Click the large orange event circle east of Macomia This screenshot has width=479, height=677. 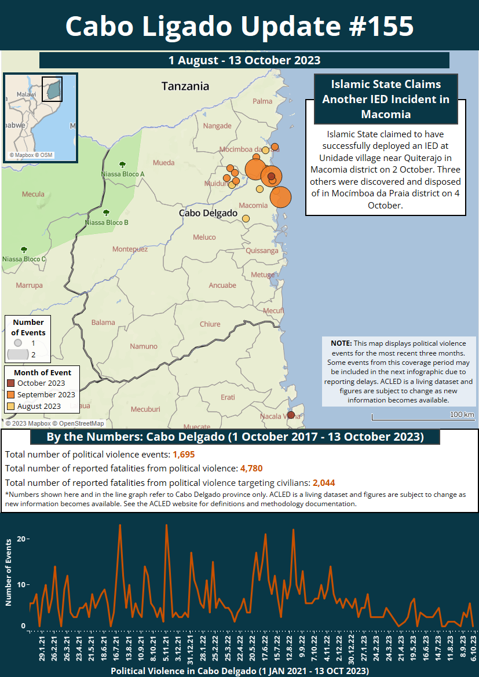(280, 197)
